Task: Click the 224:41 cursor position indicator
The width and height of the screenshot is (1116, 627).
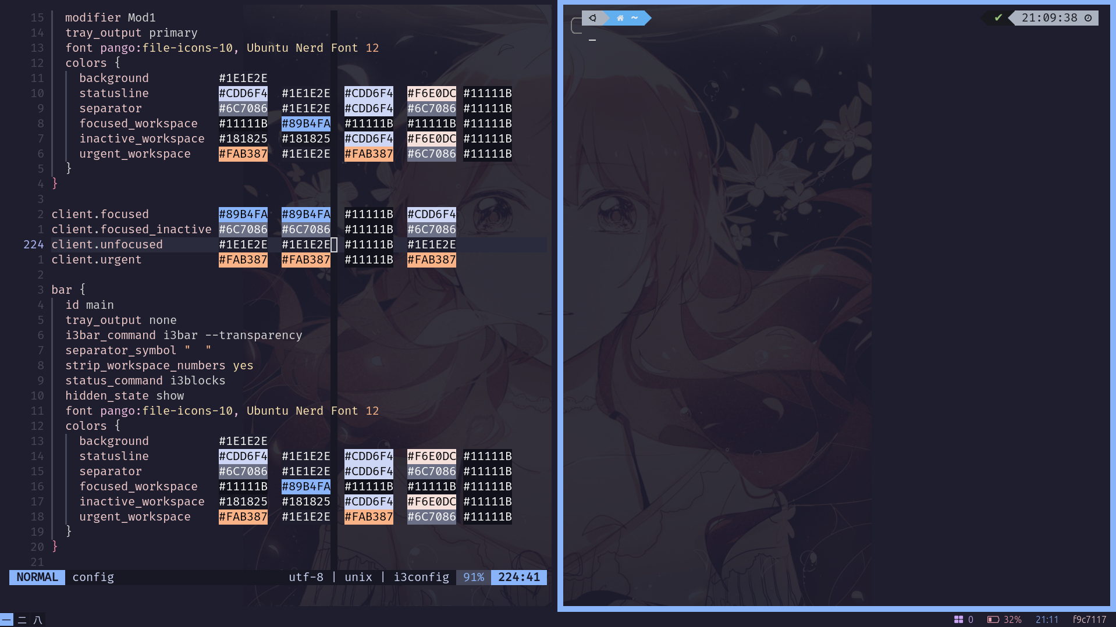Action: (x=519, y=577)
